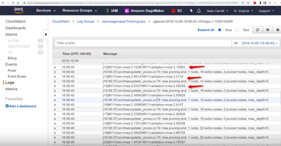The image size is (281, 146).
Task: Refresh the log events
Action: point(258,30)
